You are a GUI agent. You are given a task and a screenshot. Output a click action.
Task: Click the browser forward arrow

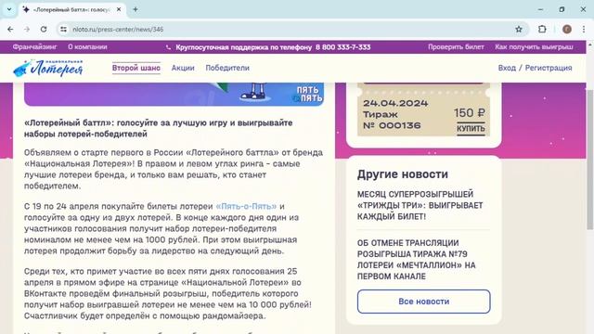tap(27, 29)
